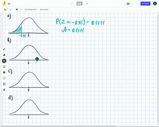The image size is (159, 127).
Task: Redo the last action
Action: coord(10,10)
